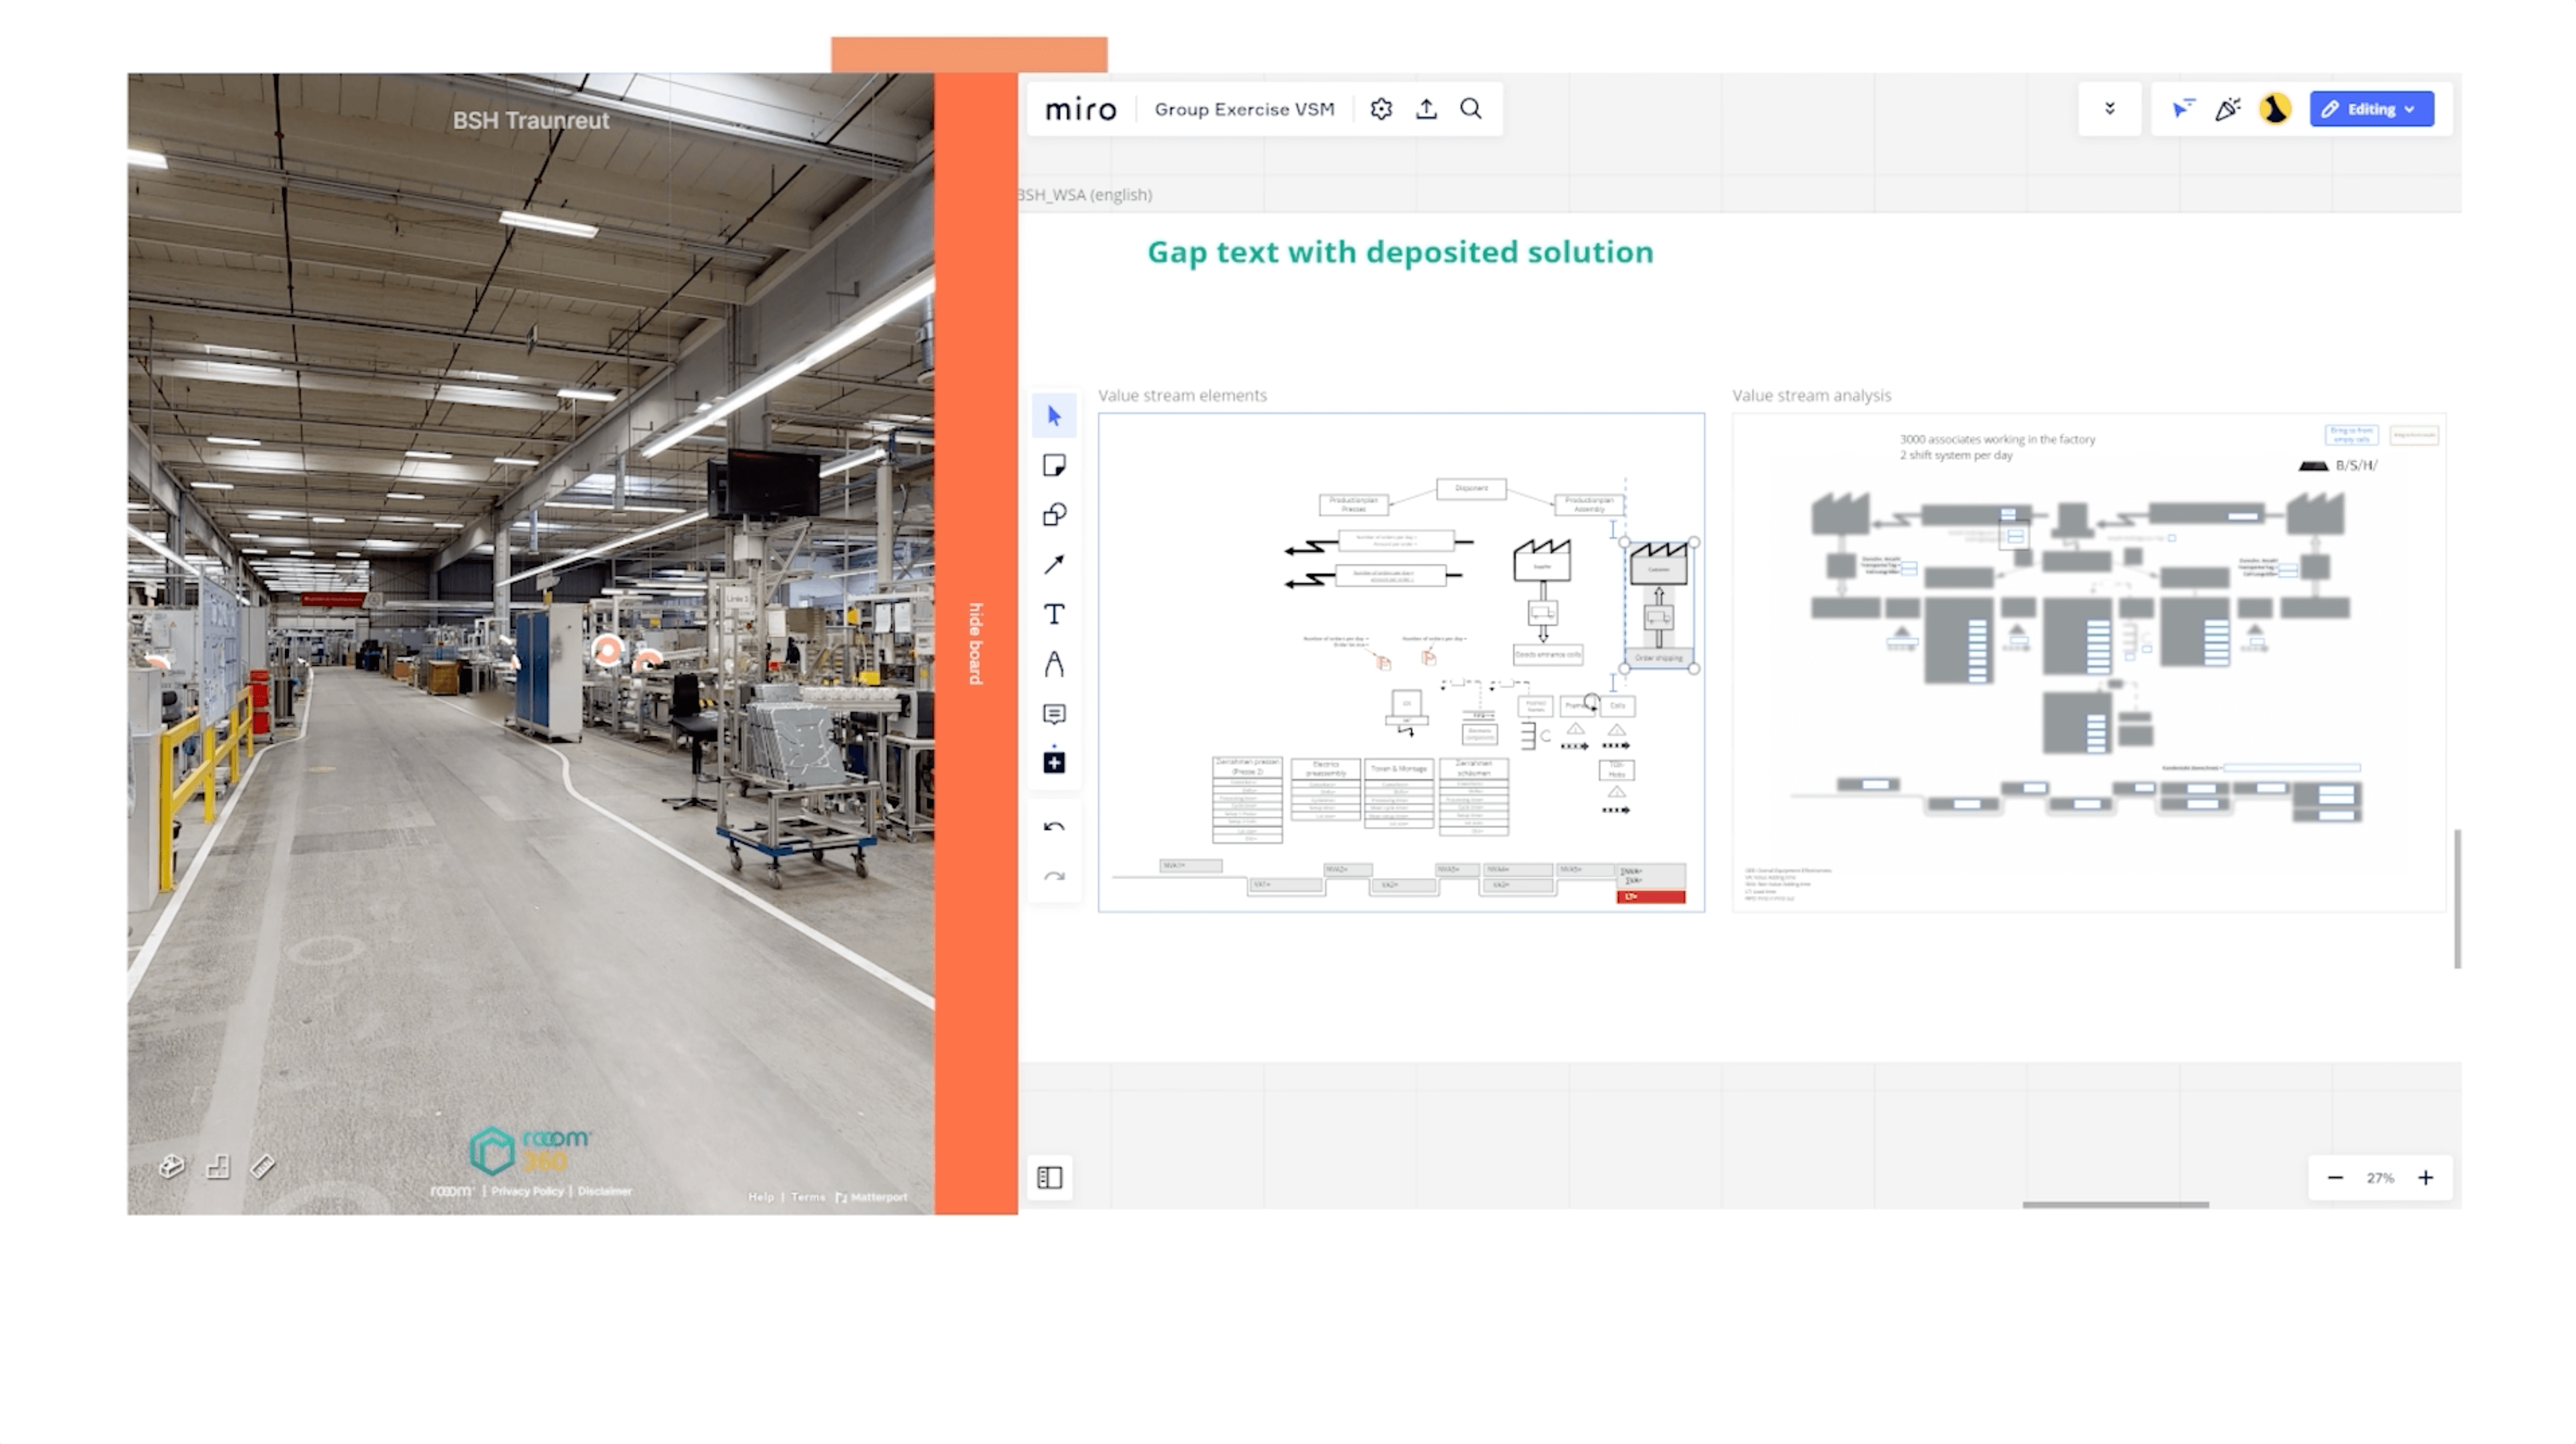The height and width of the screenshot is (1444, 2576).
Task: Toggle the frames panel at bottom left
Action: 1049,1177
